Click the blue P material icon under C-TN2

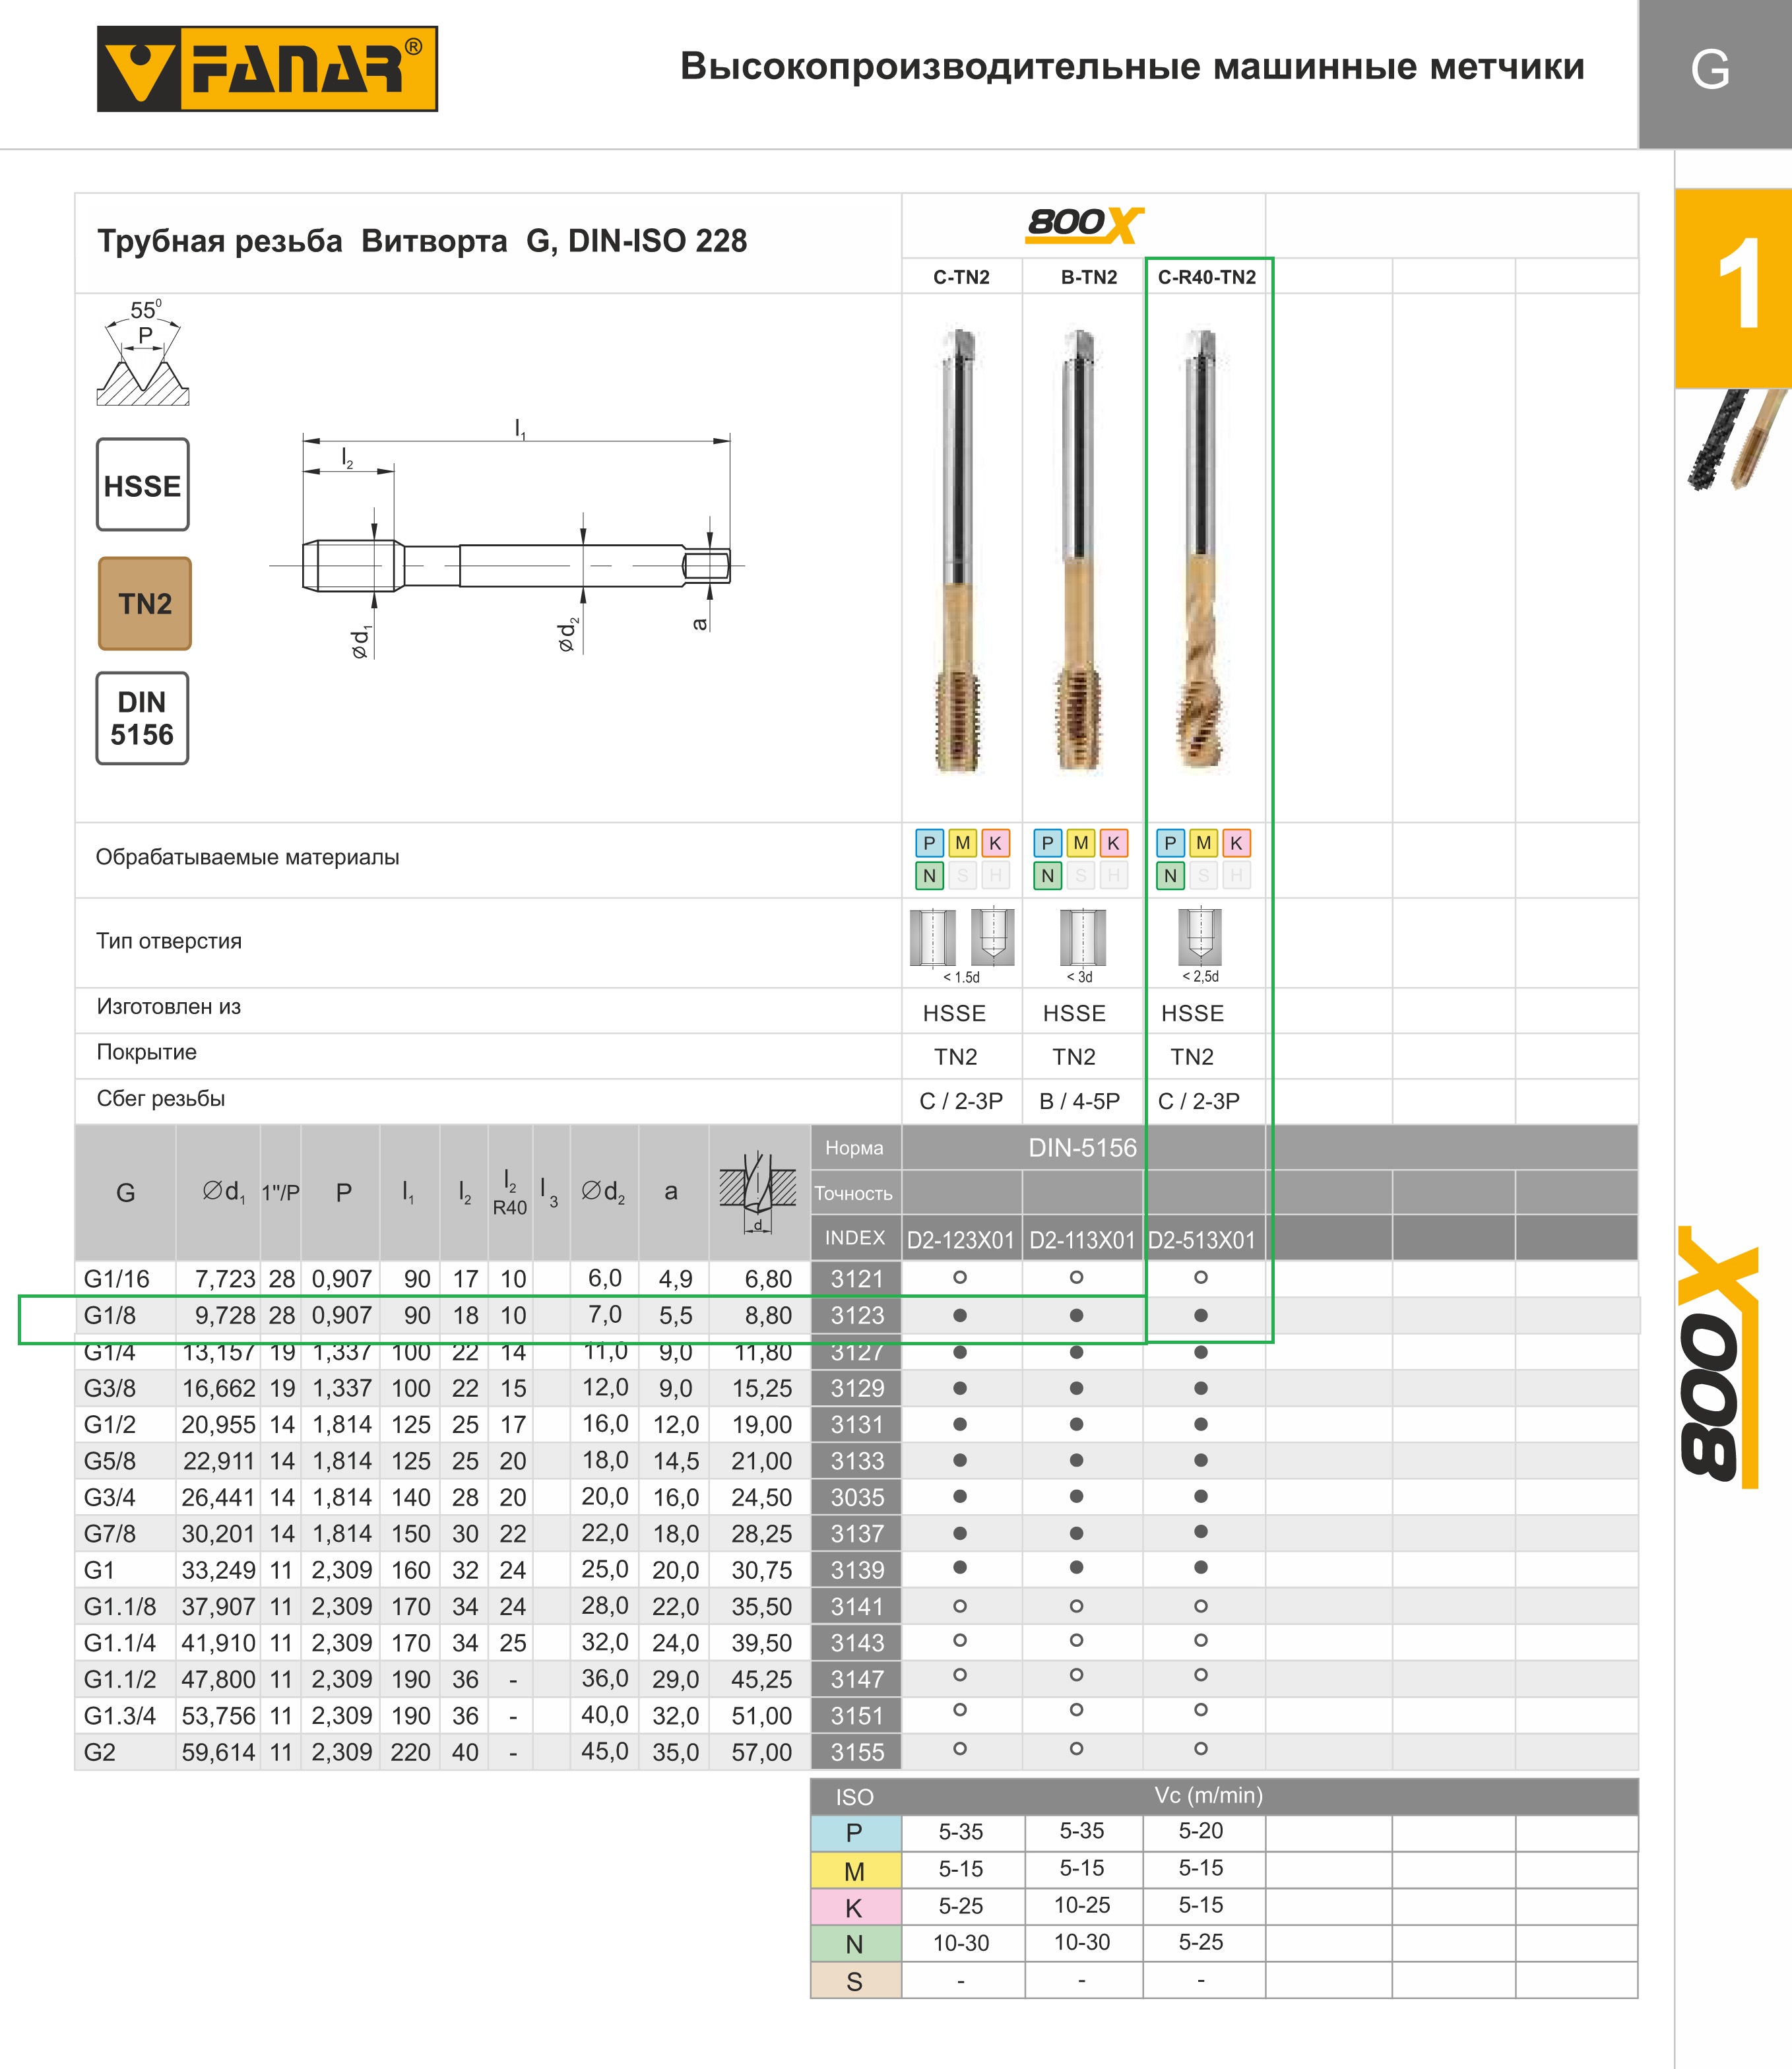click(x=929, y=843)
